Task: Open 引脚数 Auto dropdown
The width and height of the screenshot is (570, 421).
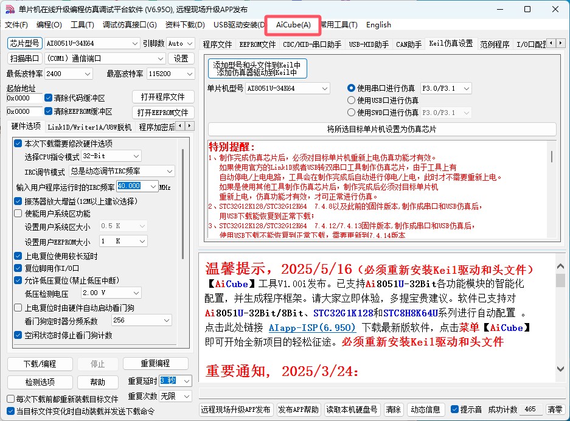Action: tap(181, 43)
